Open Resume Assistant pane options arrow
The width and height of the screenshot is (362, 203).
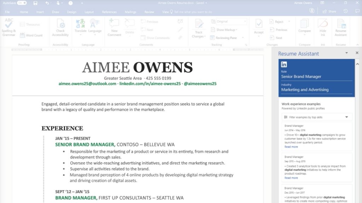[346, 53]
